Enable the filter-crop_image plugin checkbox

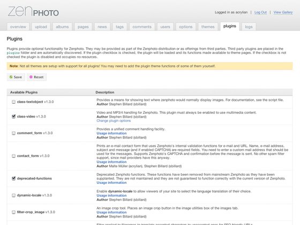point(13,212)
